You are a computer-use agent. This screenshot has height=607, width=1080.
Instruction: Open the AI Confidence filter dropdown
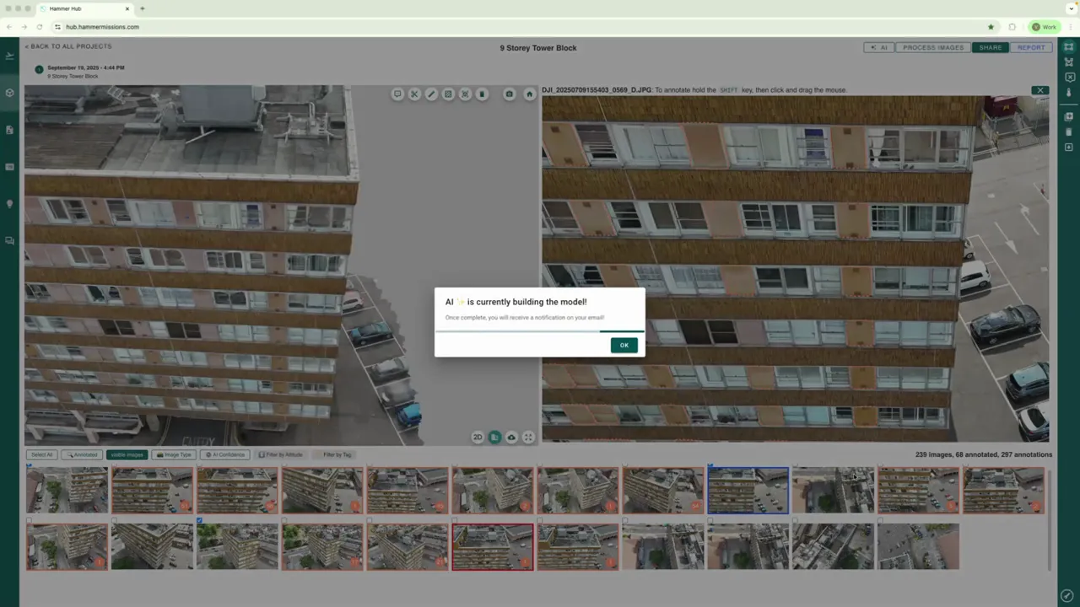point(225,454)
